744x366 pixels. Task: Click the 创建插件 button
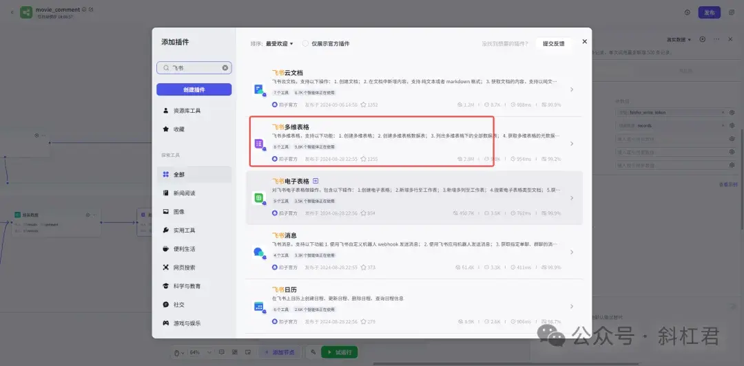[x=194, y=89]
